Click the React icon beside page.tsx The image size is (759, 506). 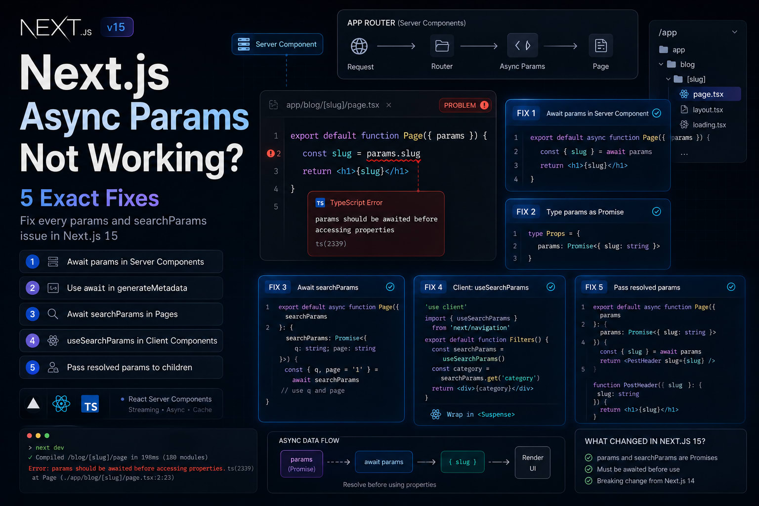point(684,94)
